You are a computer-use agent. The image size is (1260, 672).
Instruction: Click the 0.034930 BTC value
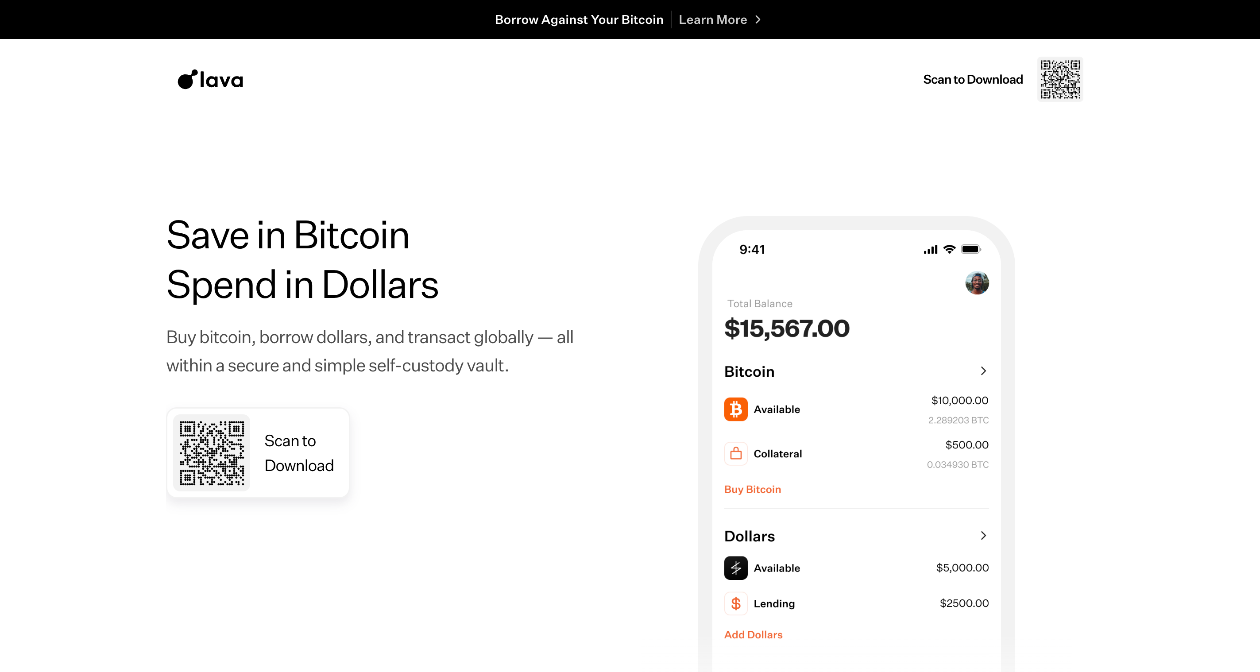click(x=958, y=465)
